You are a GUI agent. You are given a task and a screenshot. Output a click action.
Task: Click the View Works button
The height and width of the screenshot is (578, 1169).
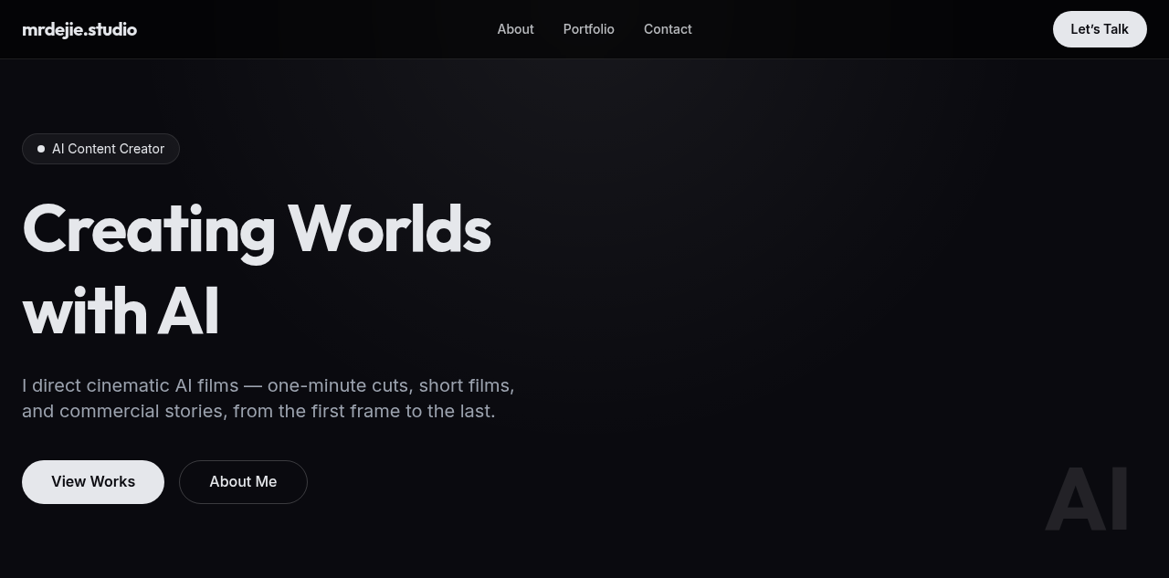coord(93,482)
